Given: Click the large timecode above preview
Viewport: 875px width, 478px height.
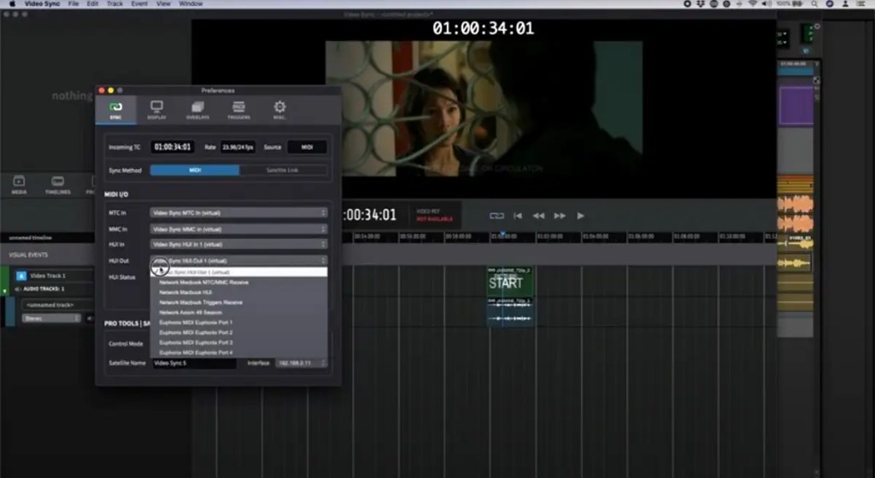Looking at the screenshot, I should [x=484, y=28].
